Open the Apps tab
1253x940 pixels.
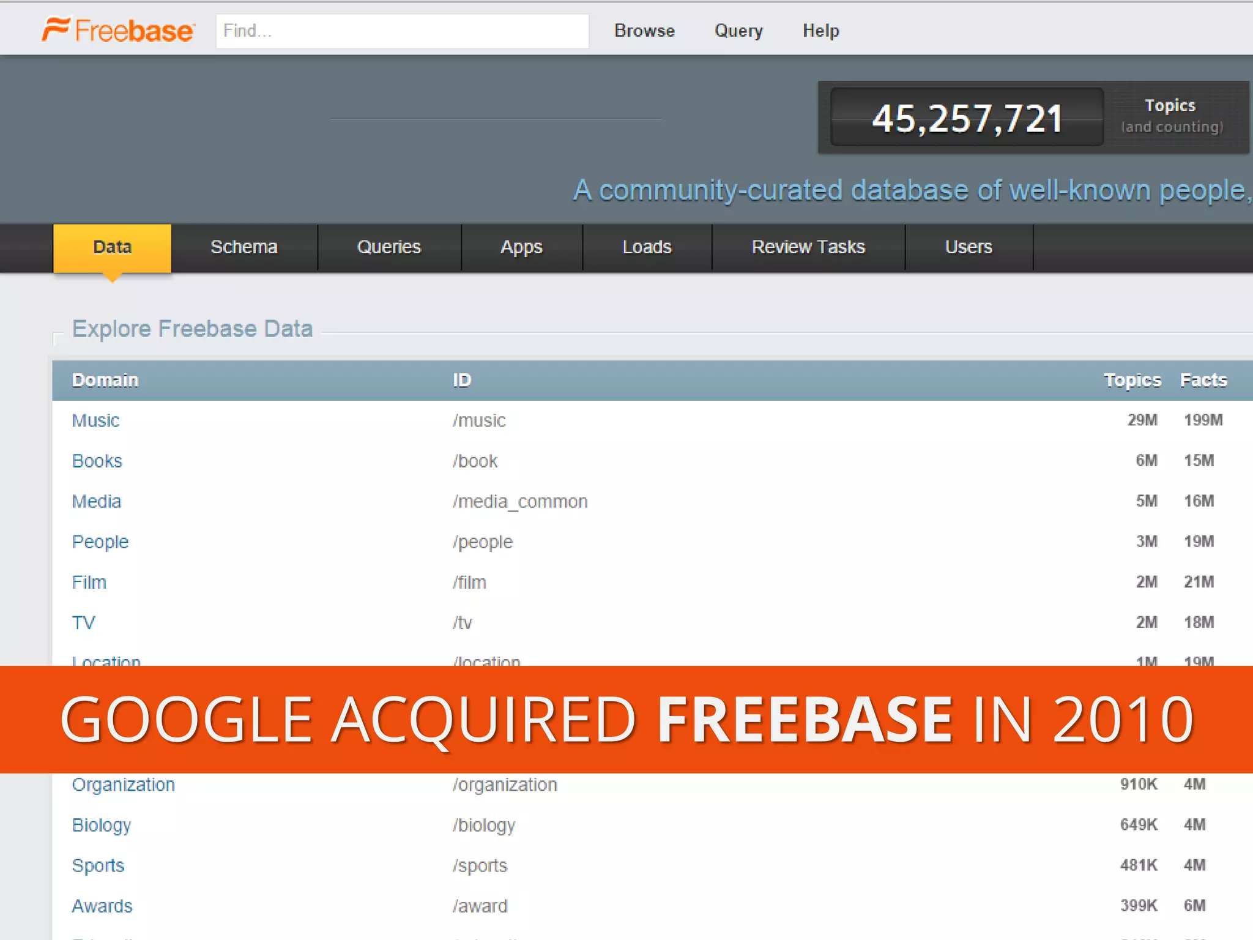click(x=521, y=247)
